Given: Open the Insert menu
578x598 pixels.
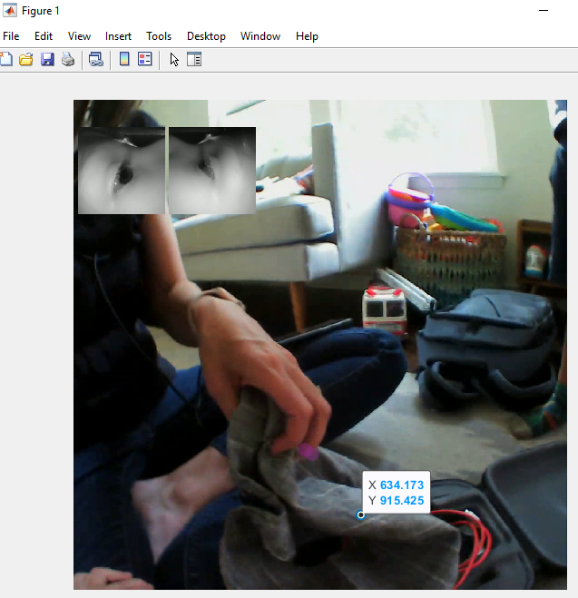Looking at the screenshot, I should 118,36.
